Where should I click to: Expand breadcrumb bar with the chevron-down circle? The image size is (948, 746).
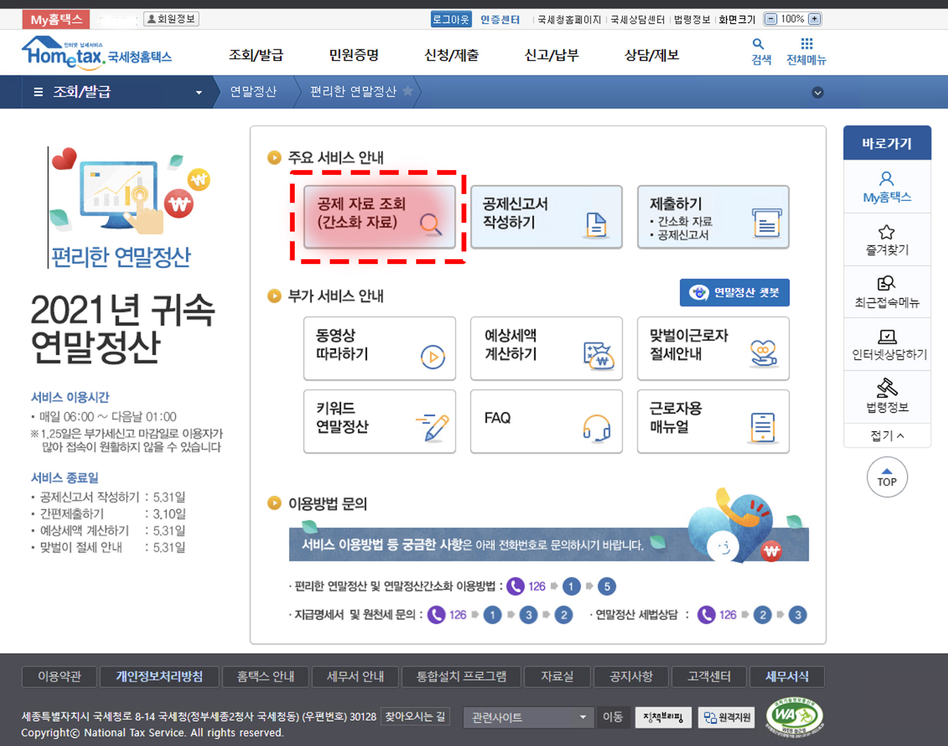818,92
